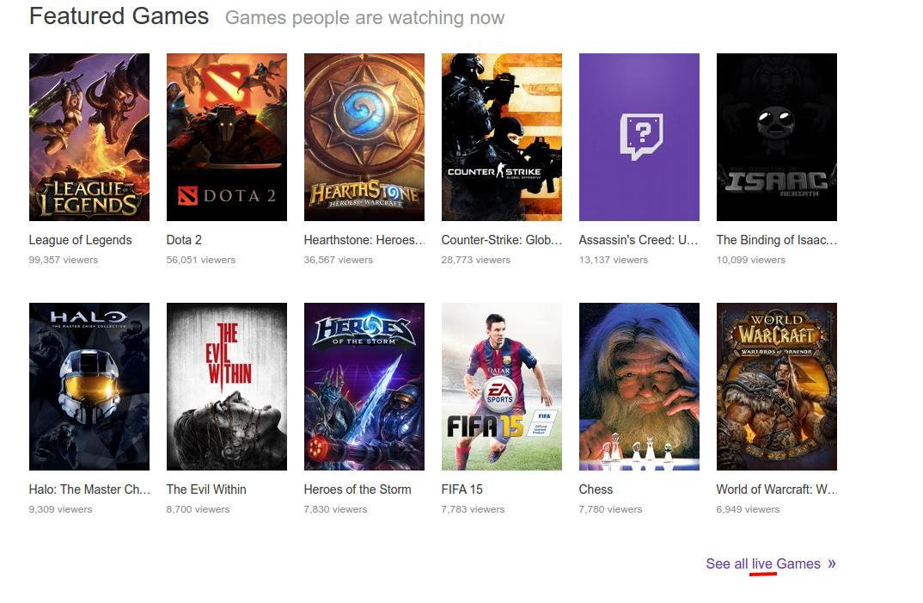Click the Chess title link
923x603 pixels.
coord(596,489)
